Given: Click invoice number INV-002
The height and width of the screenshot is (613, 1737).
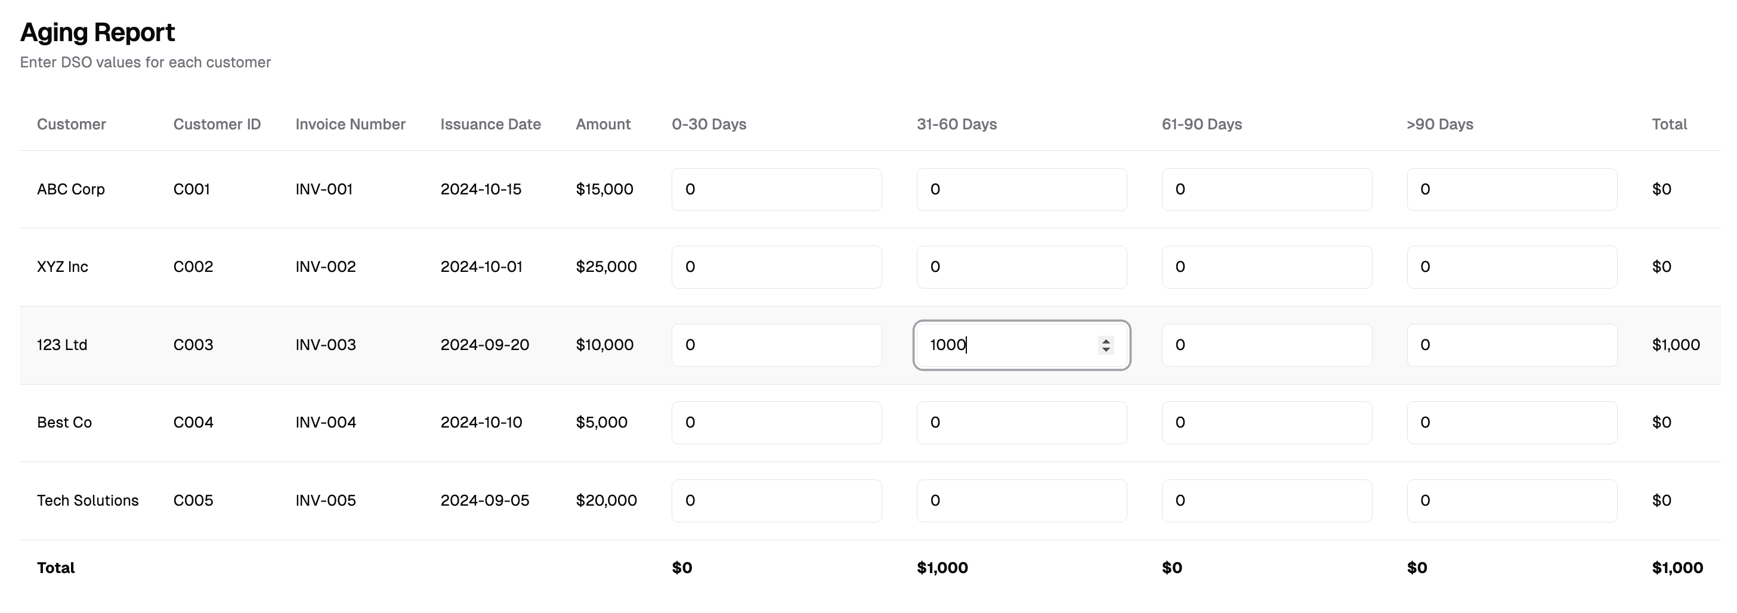Looking at the screenshot, I should pyautogui.click(x=326, y=267).
